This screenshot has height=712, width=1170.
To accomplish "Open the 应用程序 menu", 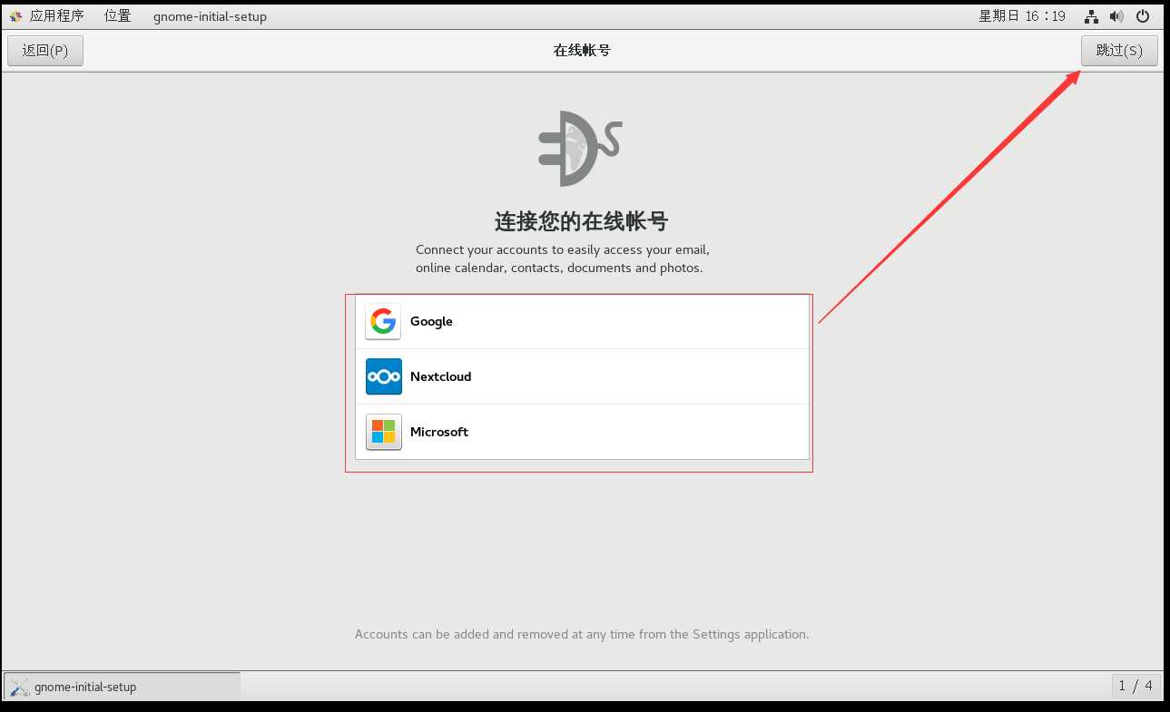I will point(56,16).
